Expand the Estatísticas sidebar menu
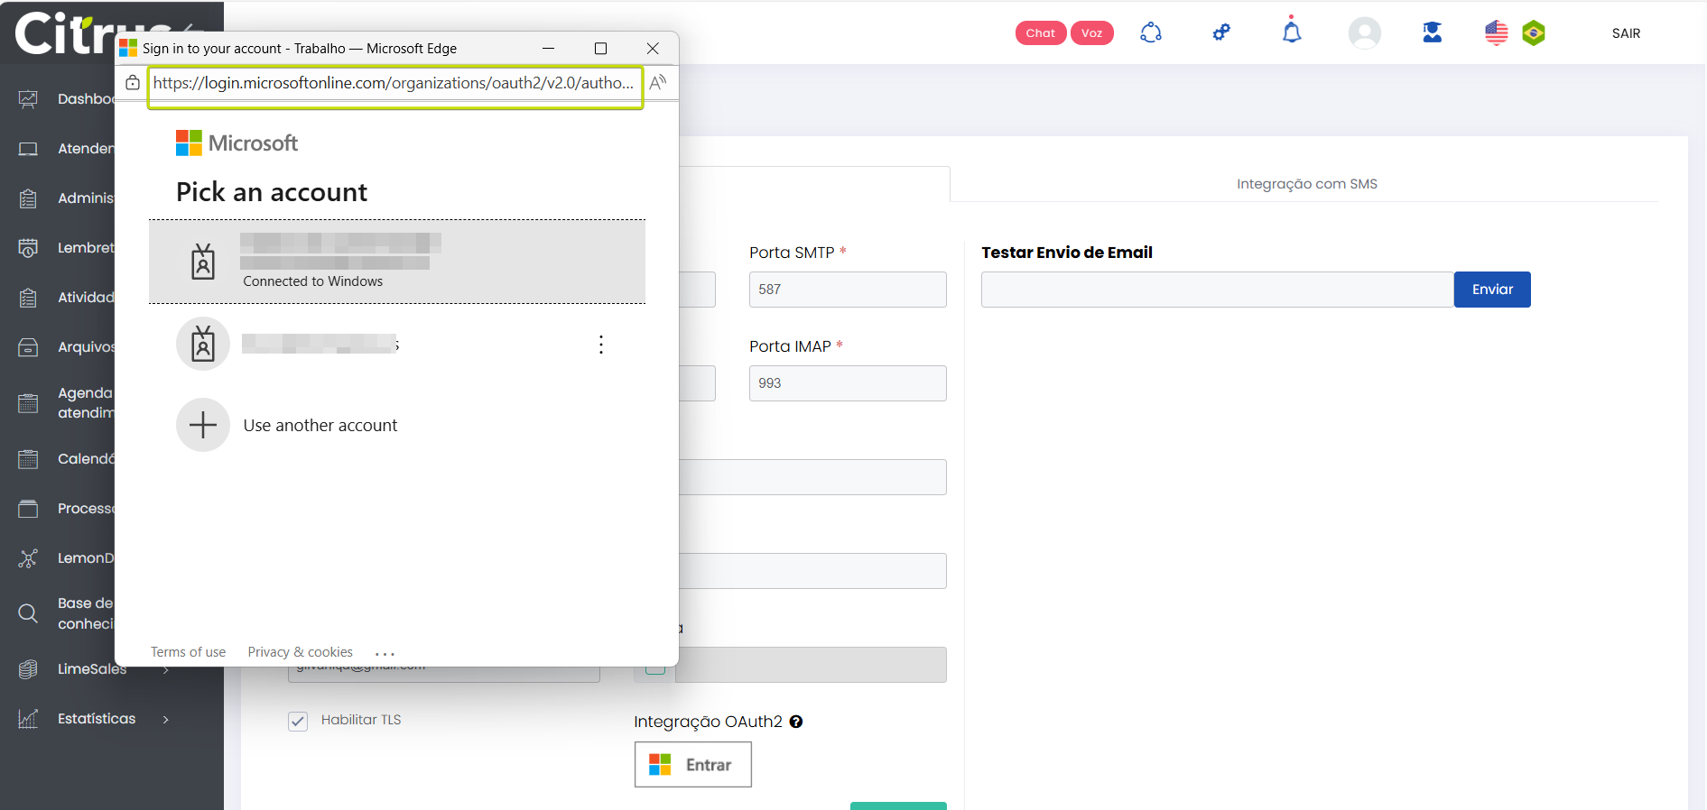The image size is (1707, 810). coord(97,719)
